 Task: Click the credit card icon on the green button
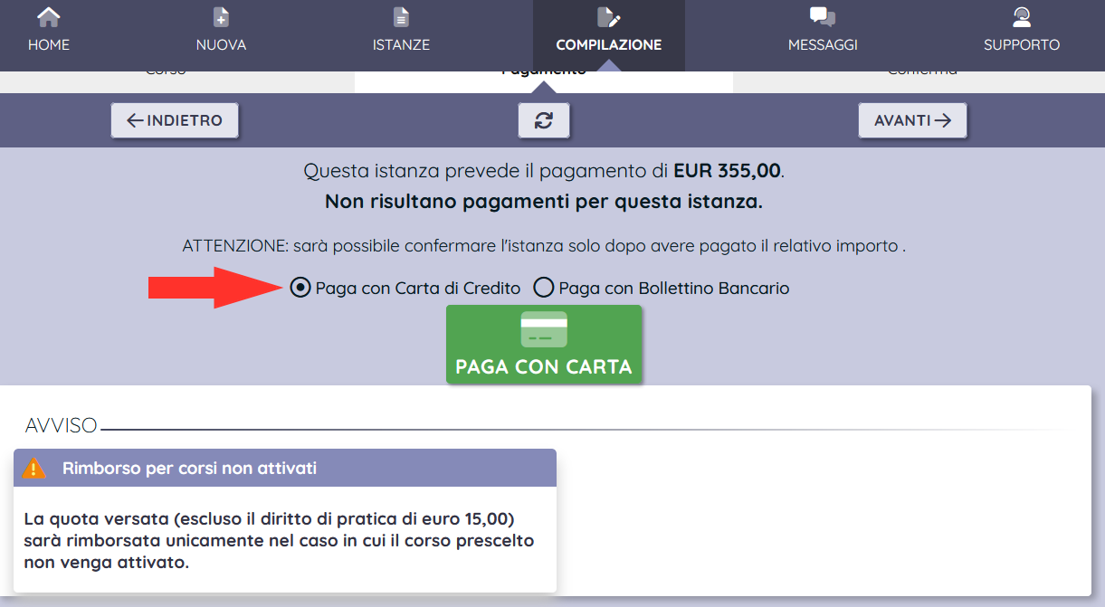tap(544, 330)
